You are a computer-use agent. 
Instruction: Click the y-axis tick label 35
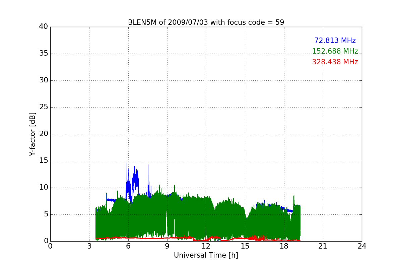coord(44,54)
